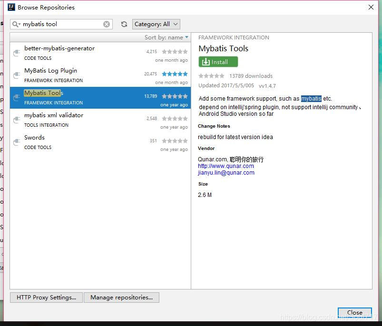The image size is (382, 326).
Task: Click the Install button for Mybatis Tools
Action: [218, 62]
